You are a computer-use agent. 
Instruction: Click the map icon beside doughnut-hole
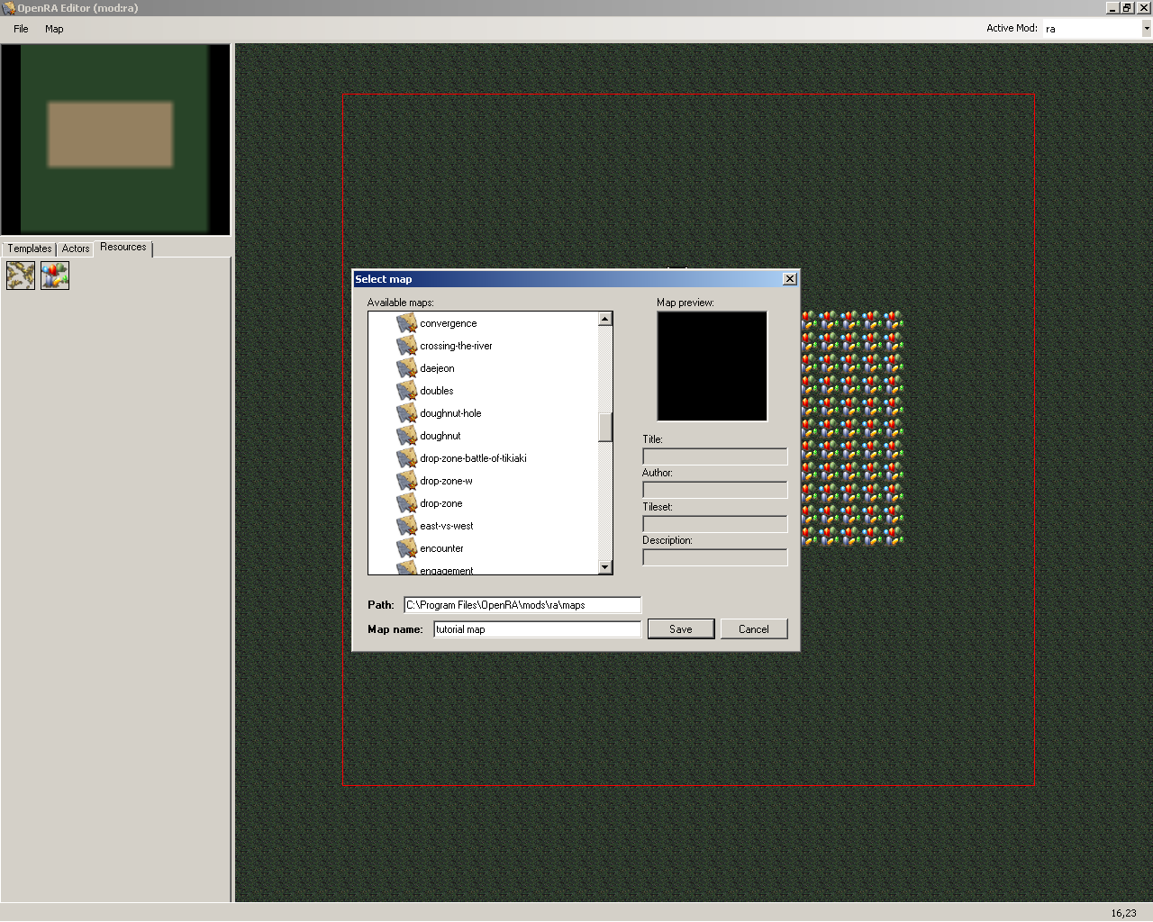coord(407,413)
